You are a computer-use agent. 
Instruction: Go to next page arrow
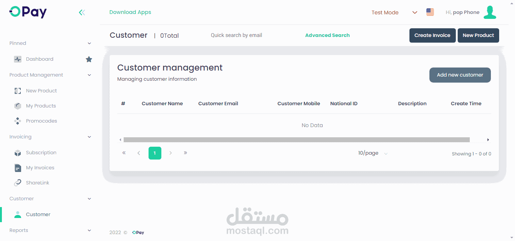coord(171,153)
